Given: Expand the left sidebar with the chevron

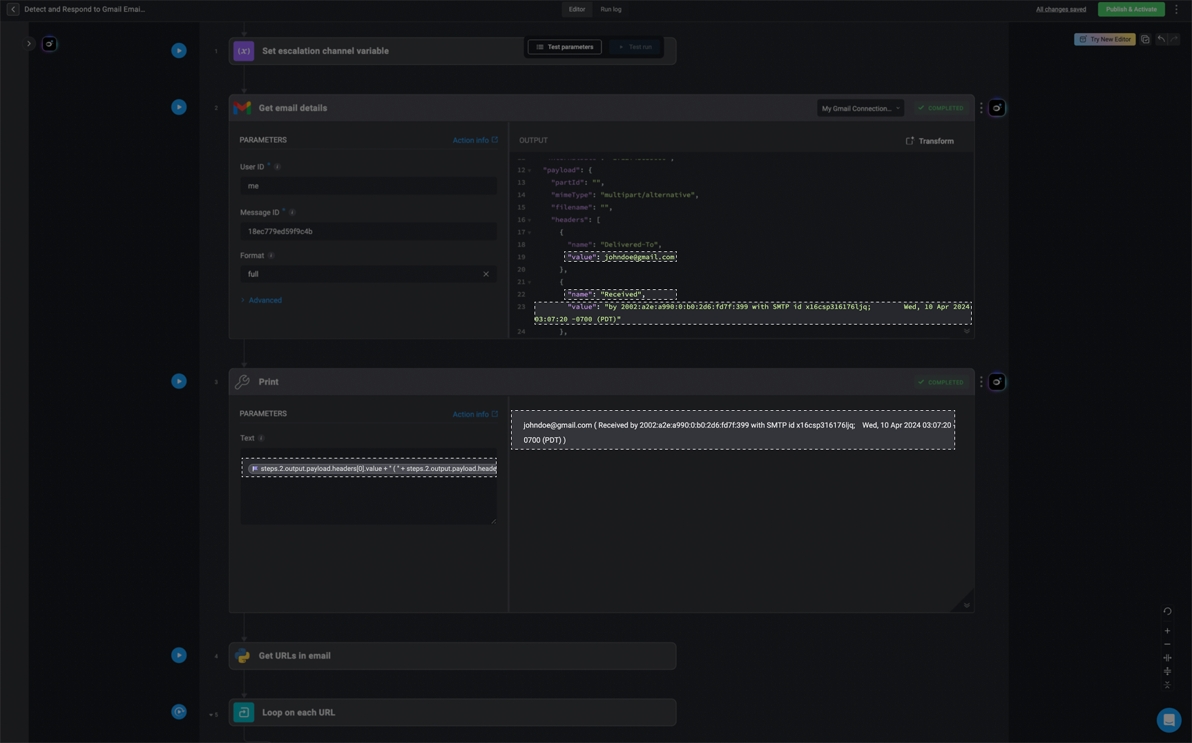Looking at the screenshot, I should point(28,44).
